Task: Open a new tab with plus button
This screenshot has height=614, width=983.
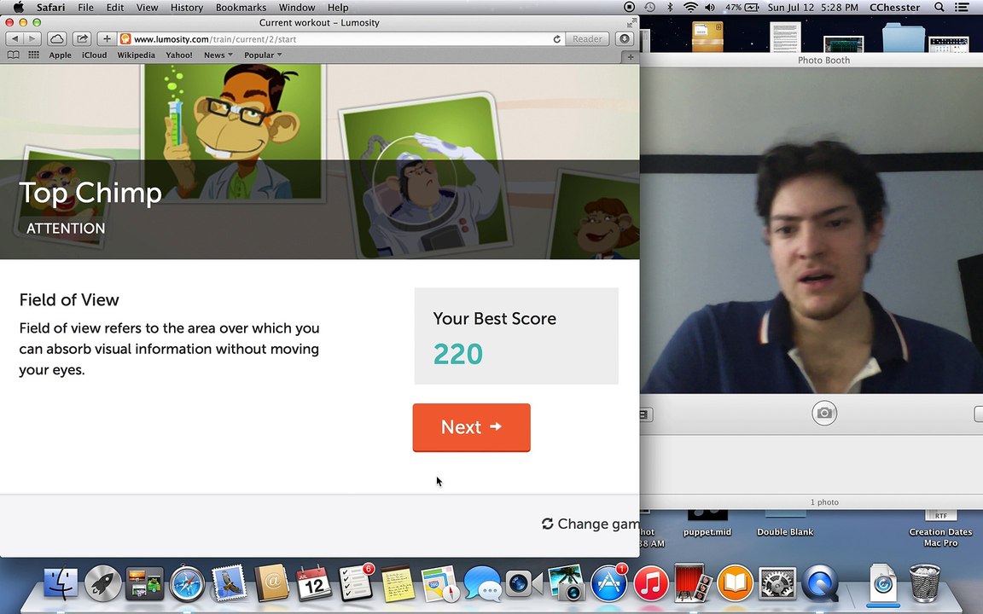Action: pos(630,56)
